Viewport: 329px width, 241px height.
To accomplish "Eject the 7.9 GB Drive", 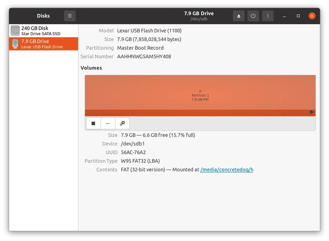I will coord(238,16).
